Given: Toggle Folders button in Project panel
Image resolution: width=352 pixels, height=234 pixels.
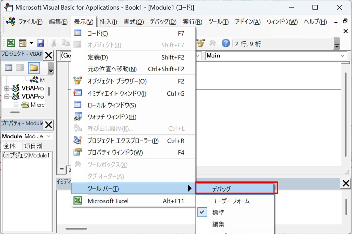Looking at the screenshot, I should pyautogui.click(x=34, y=68).
